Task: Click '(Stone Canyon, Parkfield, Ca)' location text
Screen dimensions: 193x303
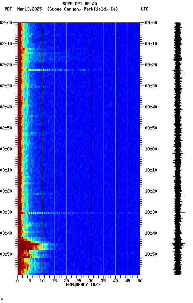Action: click(83, 9)
